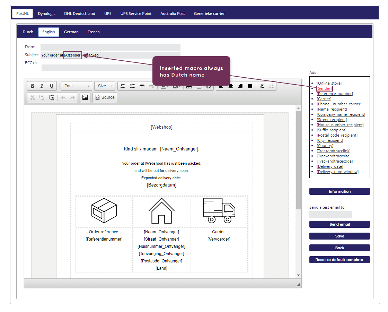Switch to the German language tab
Image resolution: width=388 pixels, height=312 pixels.
(x=71, y=32)
